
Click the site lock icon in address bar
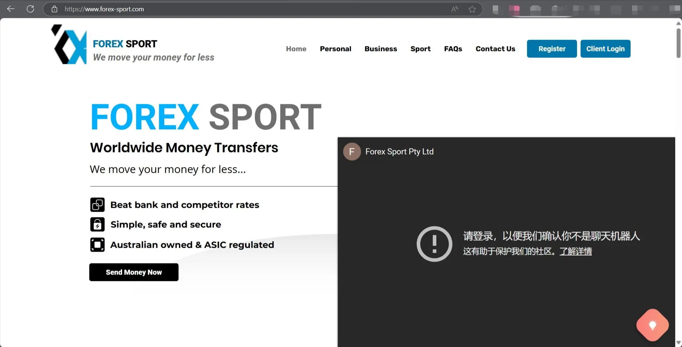pos(54,9)
